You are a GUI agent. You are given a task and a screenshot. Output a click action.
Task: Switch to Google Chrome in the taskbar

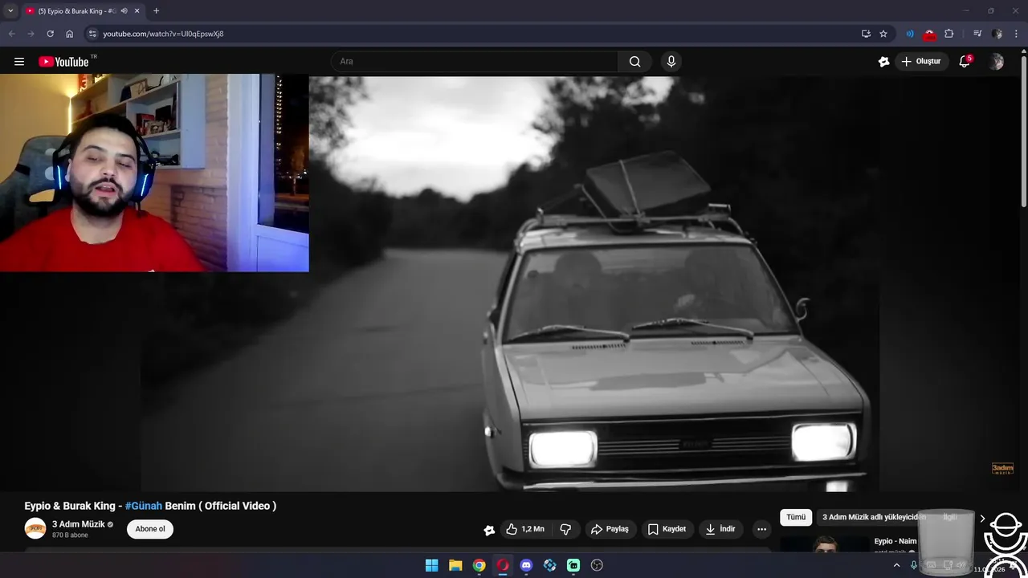coord(479,565)
